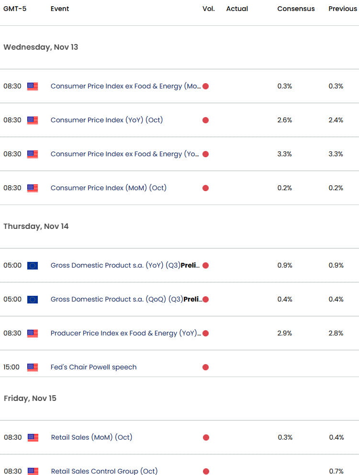
Task: Click the Previous column header
Action: 343,9
